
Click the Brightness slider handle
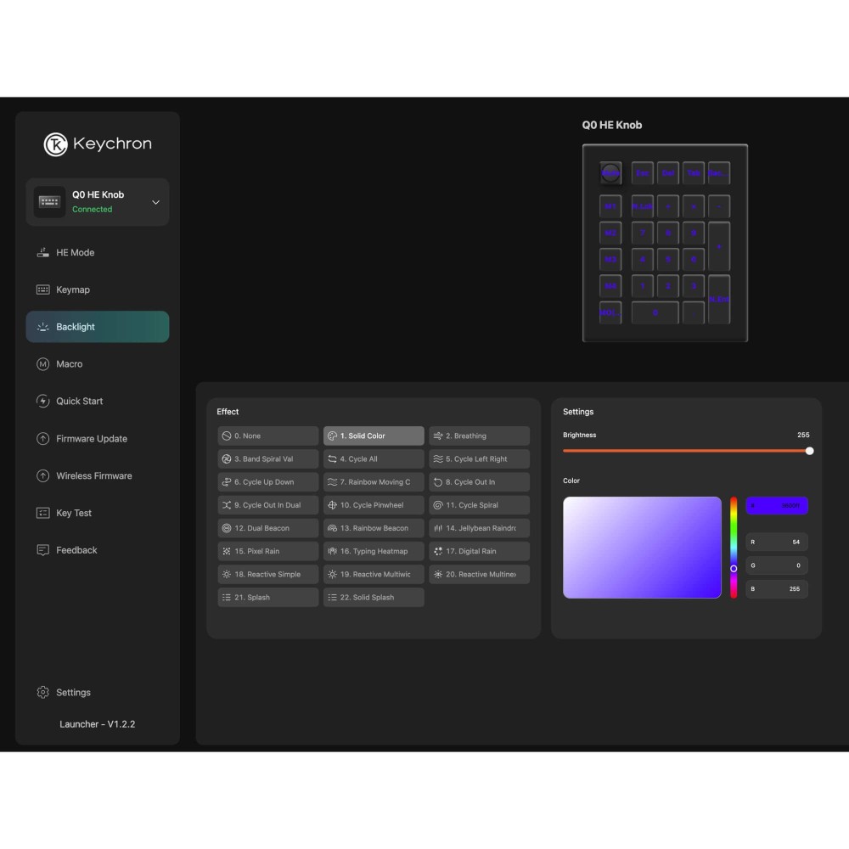(x=809, y=451)
